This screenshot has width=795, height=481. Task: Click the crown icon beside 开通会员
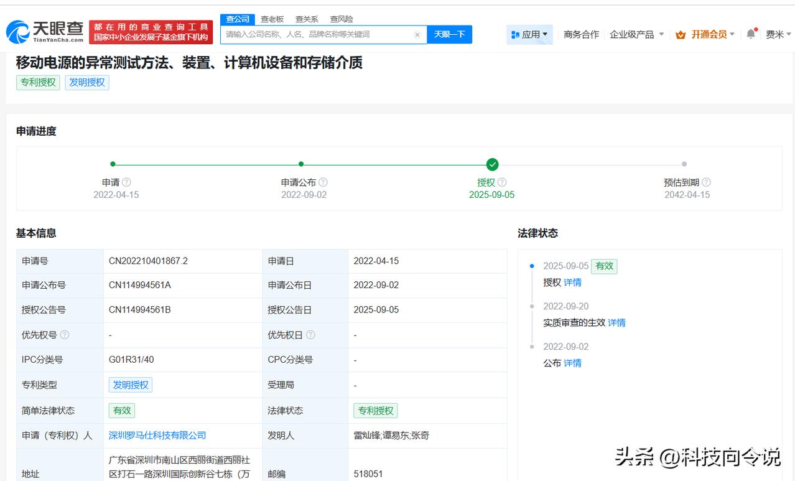coord(681,35)
